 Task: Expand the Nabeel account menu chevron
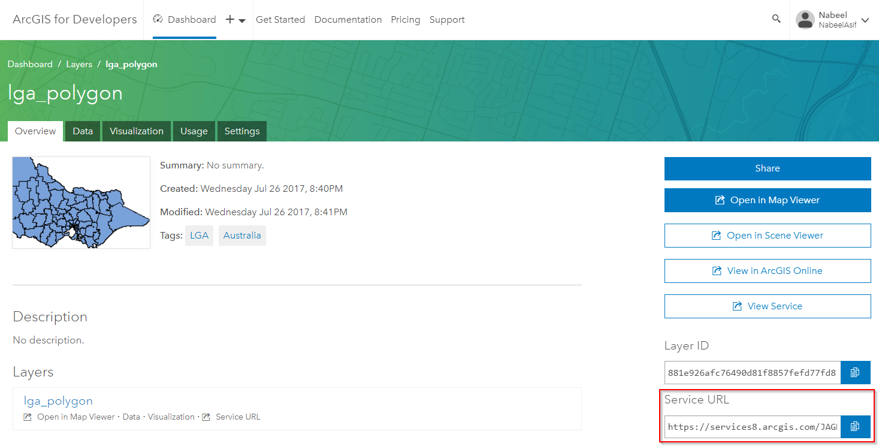tap(865, 20)
